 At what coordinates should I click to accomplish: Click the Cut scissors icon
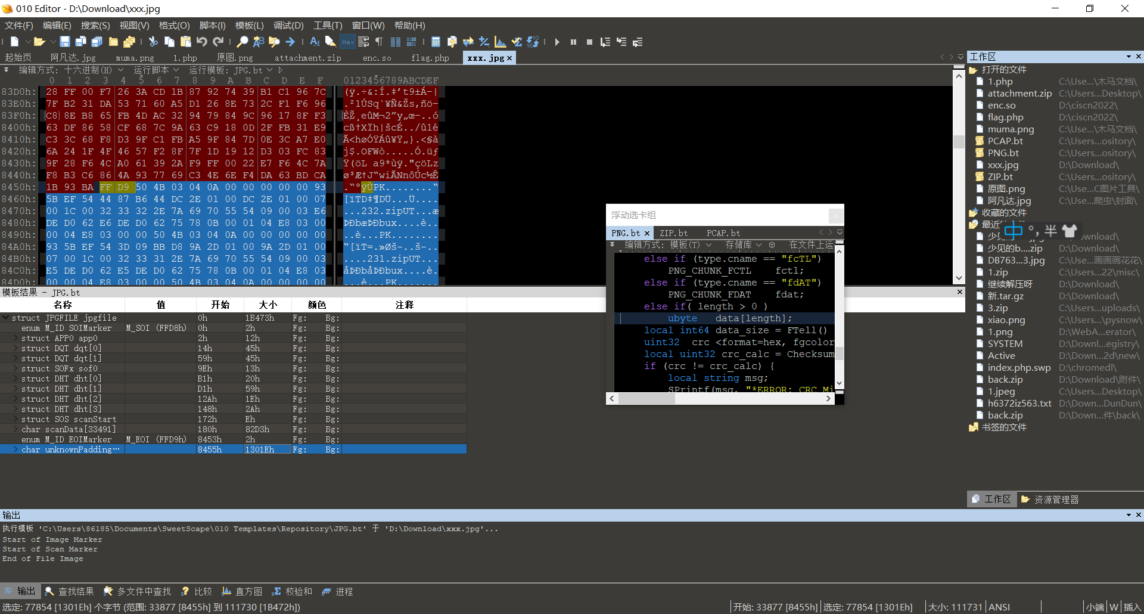153,42
